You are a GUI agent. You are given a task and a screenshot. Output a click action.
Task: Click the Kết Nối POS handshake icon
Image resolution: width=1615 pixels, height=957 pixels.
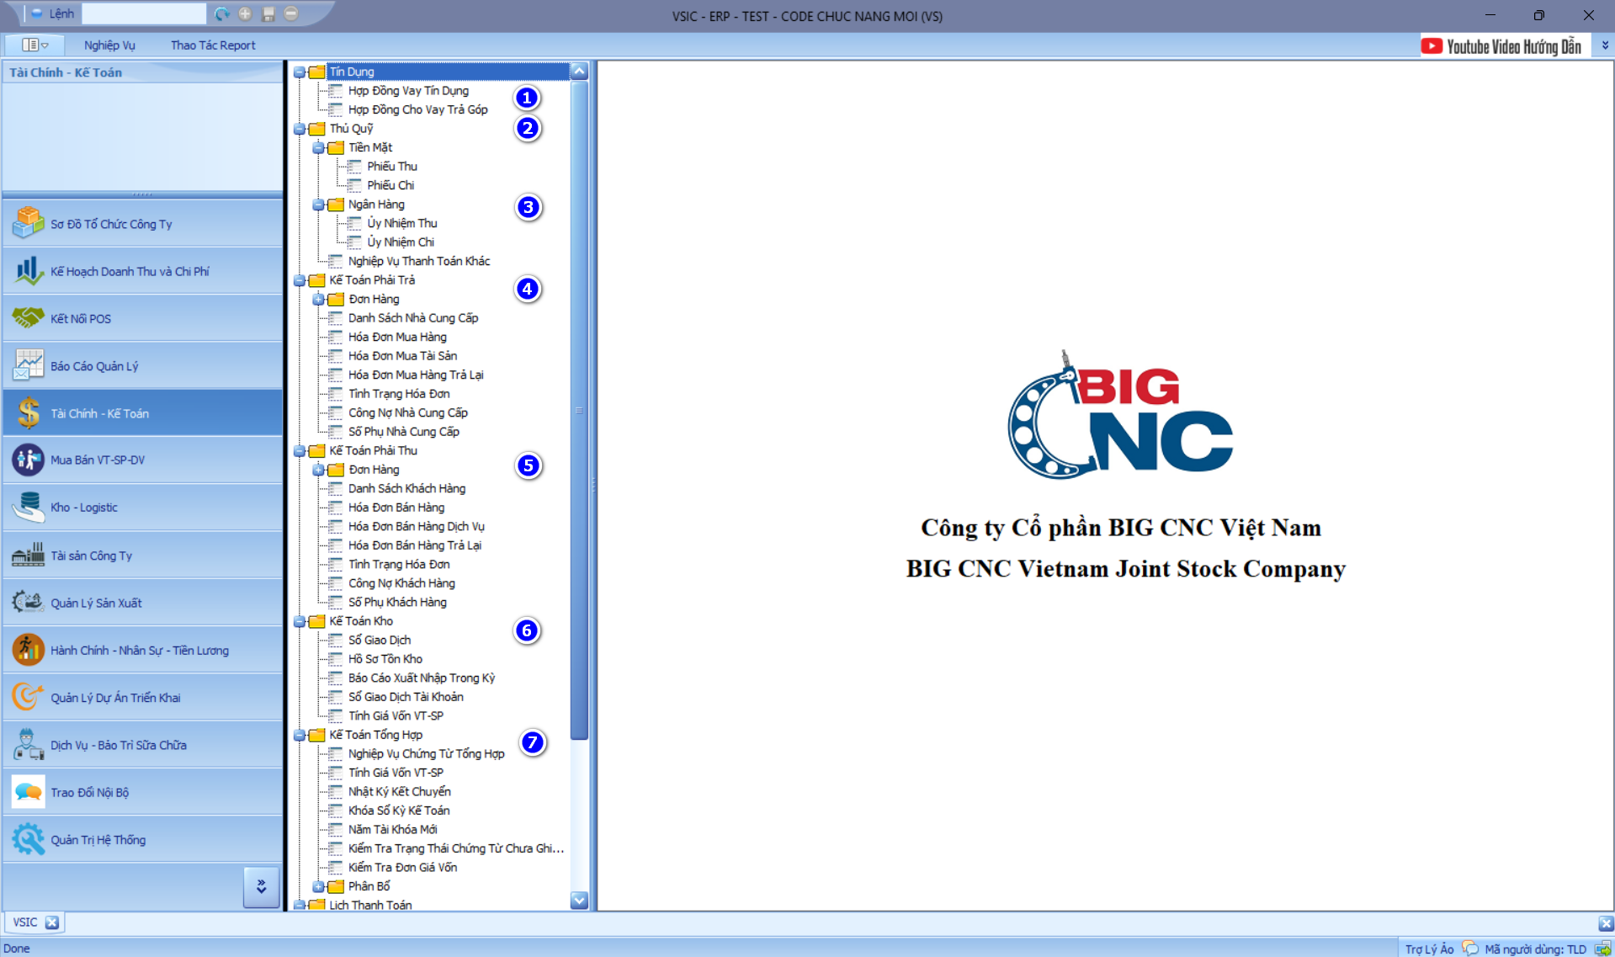pyautogui.click(x=28, y=318)
